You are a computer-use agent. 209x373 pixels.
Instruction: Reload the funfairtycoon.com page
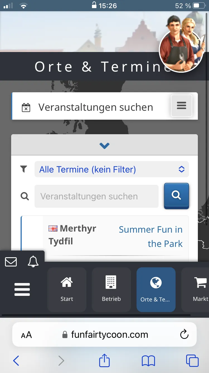point(184,334)
